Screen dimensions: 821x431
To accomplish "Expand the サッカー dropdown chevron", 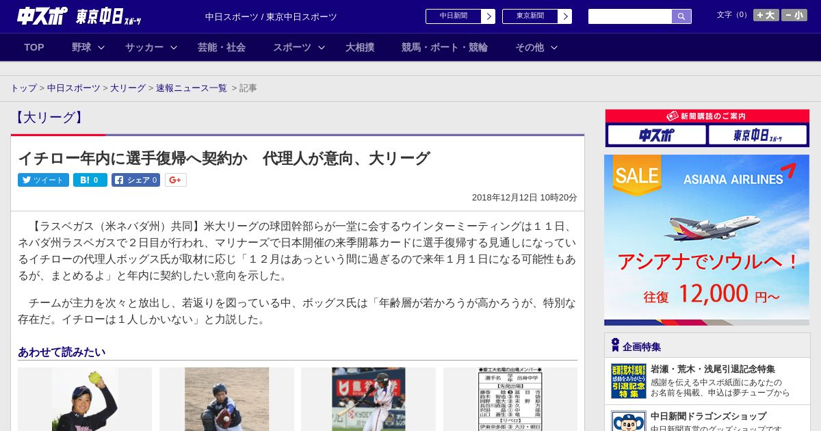I will (174, 47).
